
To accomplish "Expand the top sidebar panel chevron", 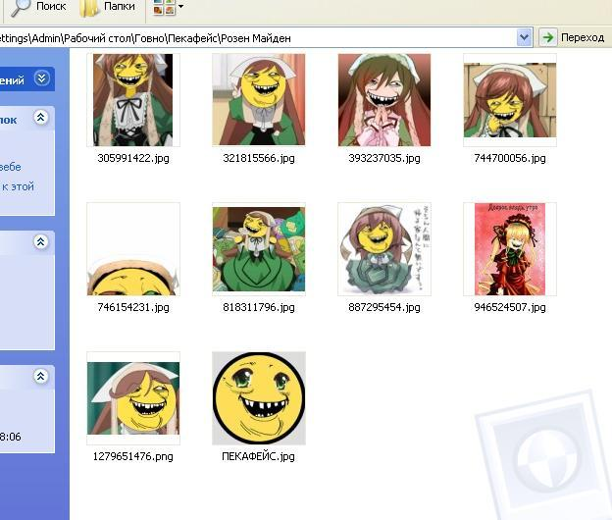I will click(x=41, y=78).
